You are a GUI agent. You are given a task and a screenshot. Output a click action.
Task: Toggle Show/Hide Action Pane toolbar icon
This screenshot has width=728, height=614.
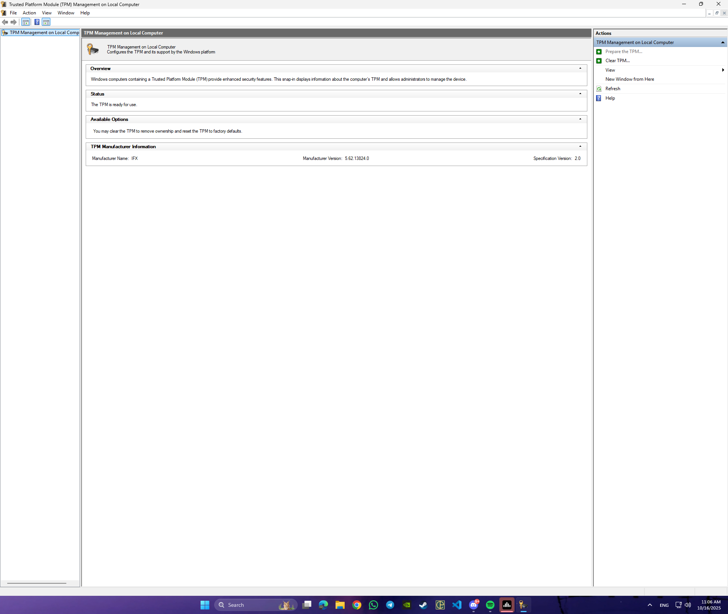click(x=46, y=22)
